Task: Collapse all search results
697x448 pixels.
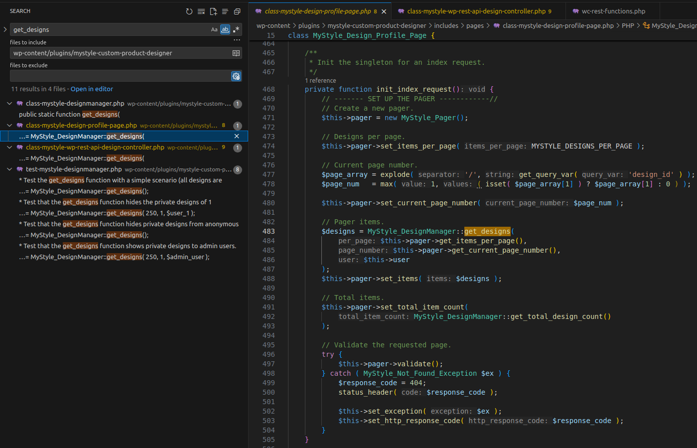Action: tap(237, 11)
